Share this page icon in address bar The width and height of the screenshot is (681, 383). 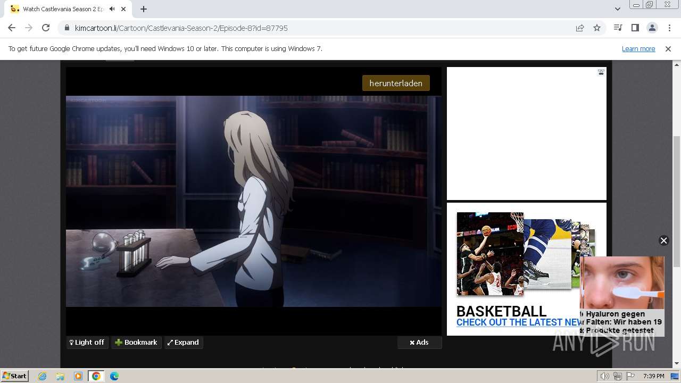pyautogui.click(x=580, y=28)
